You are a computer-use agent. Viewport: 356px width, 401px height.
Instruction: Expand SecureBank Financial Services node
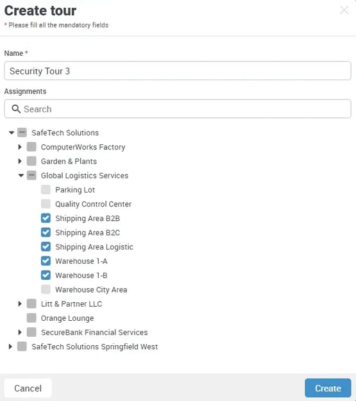click(20, 332)
